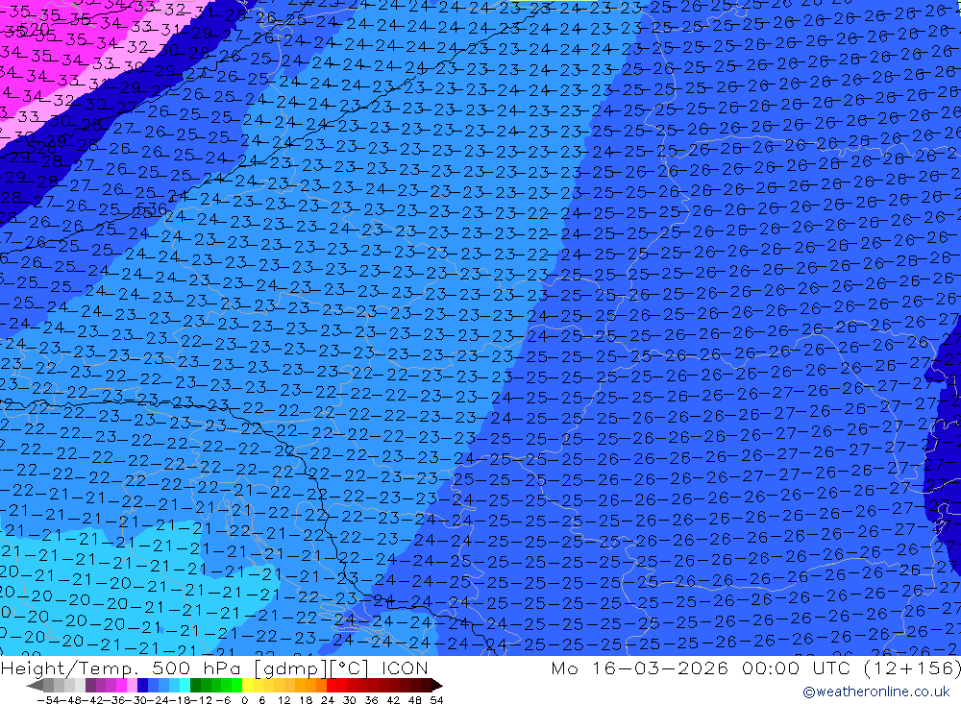Pick the dark navy blue legend swatch

click(142, 686)
